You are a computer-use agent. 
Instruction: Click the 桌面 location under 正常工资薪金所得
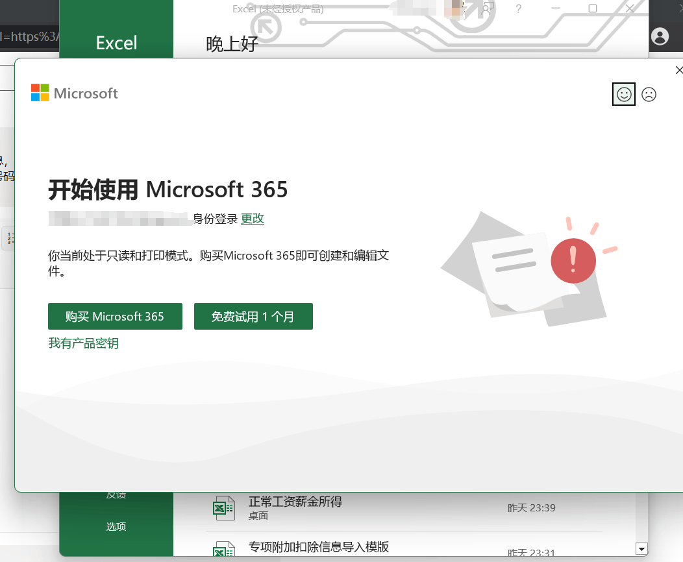[x=258, y=516]
